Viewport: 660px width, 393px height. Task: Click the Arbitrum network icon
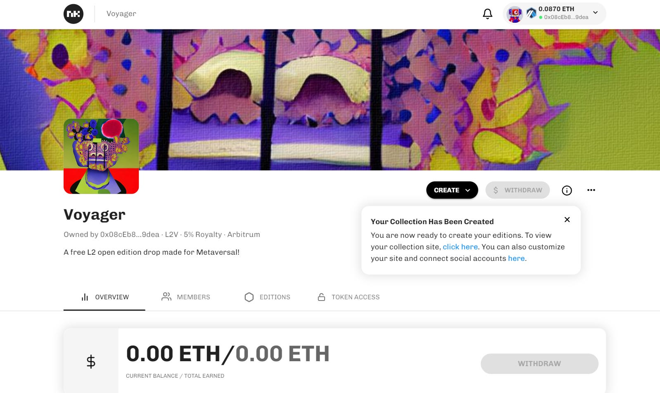[x=531, y=13]
